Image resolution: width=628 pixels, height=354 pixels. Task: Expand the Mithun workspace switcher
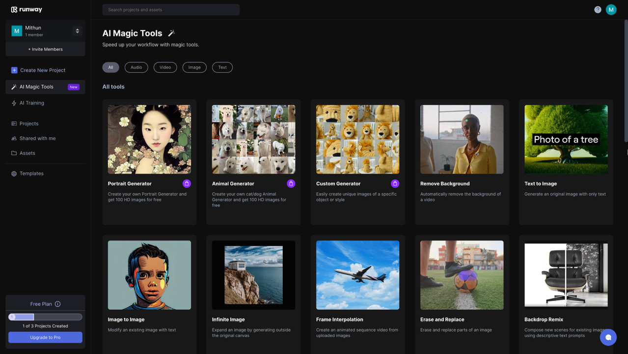77,31
